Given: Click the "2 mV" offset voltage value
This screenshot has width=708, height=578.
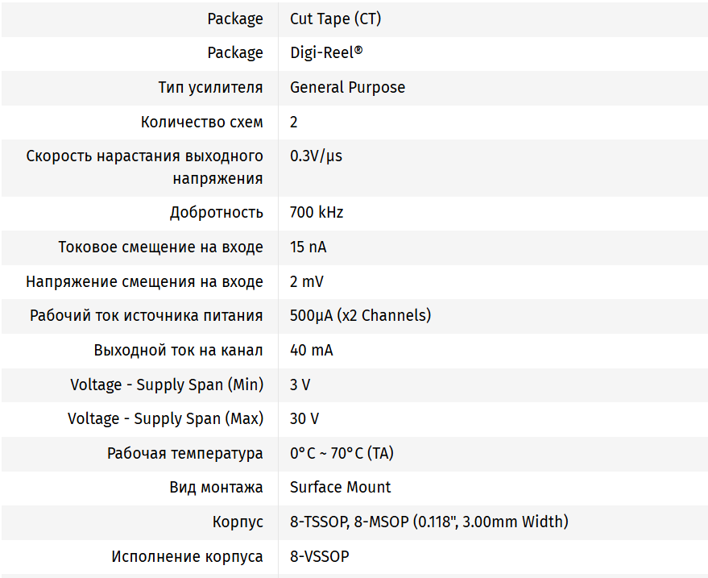Looking at the screenshot, I should 307,281.
